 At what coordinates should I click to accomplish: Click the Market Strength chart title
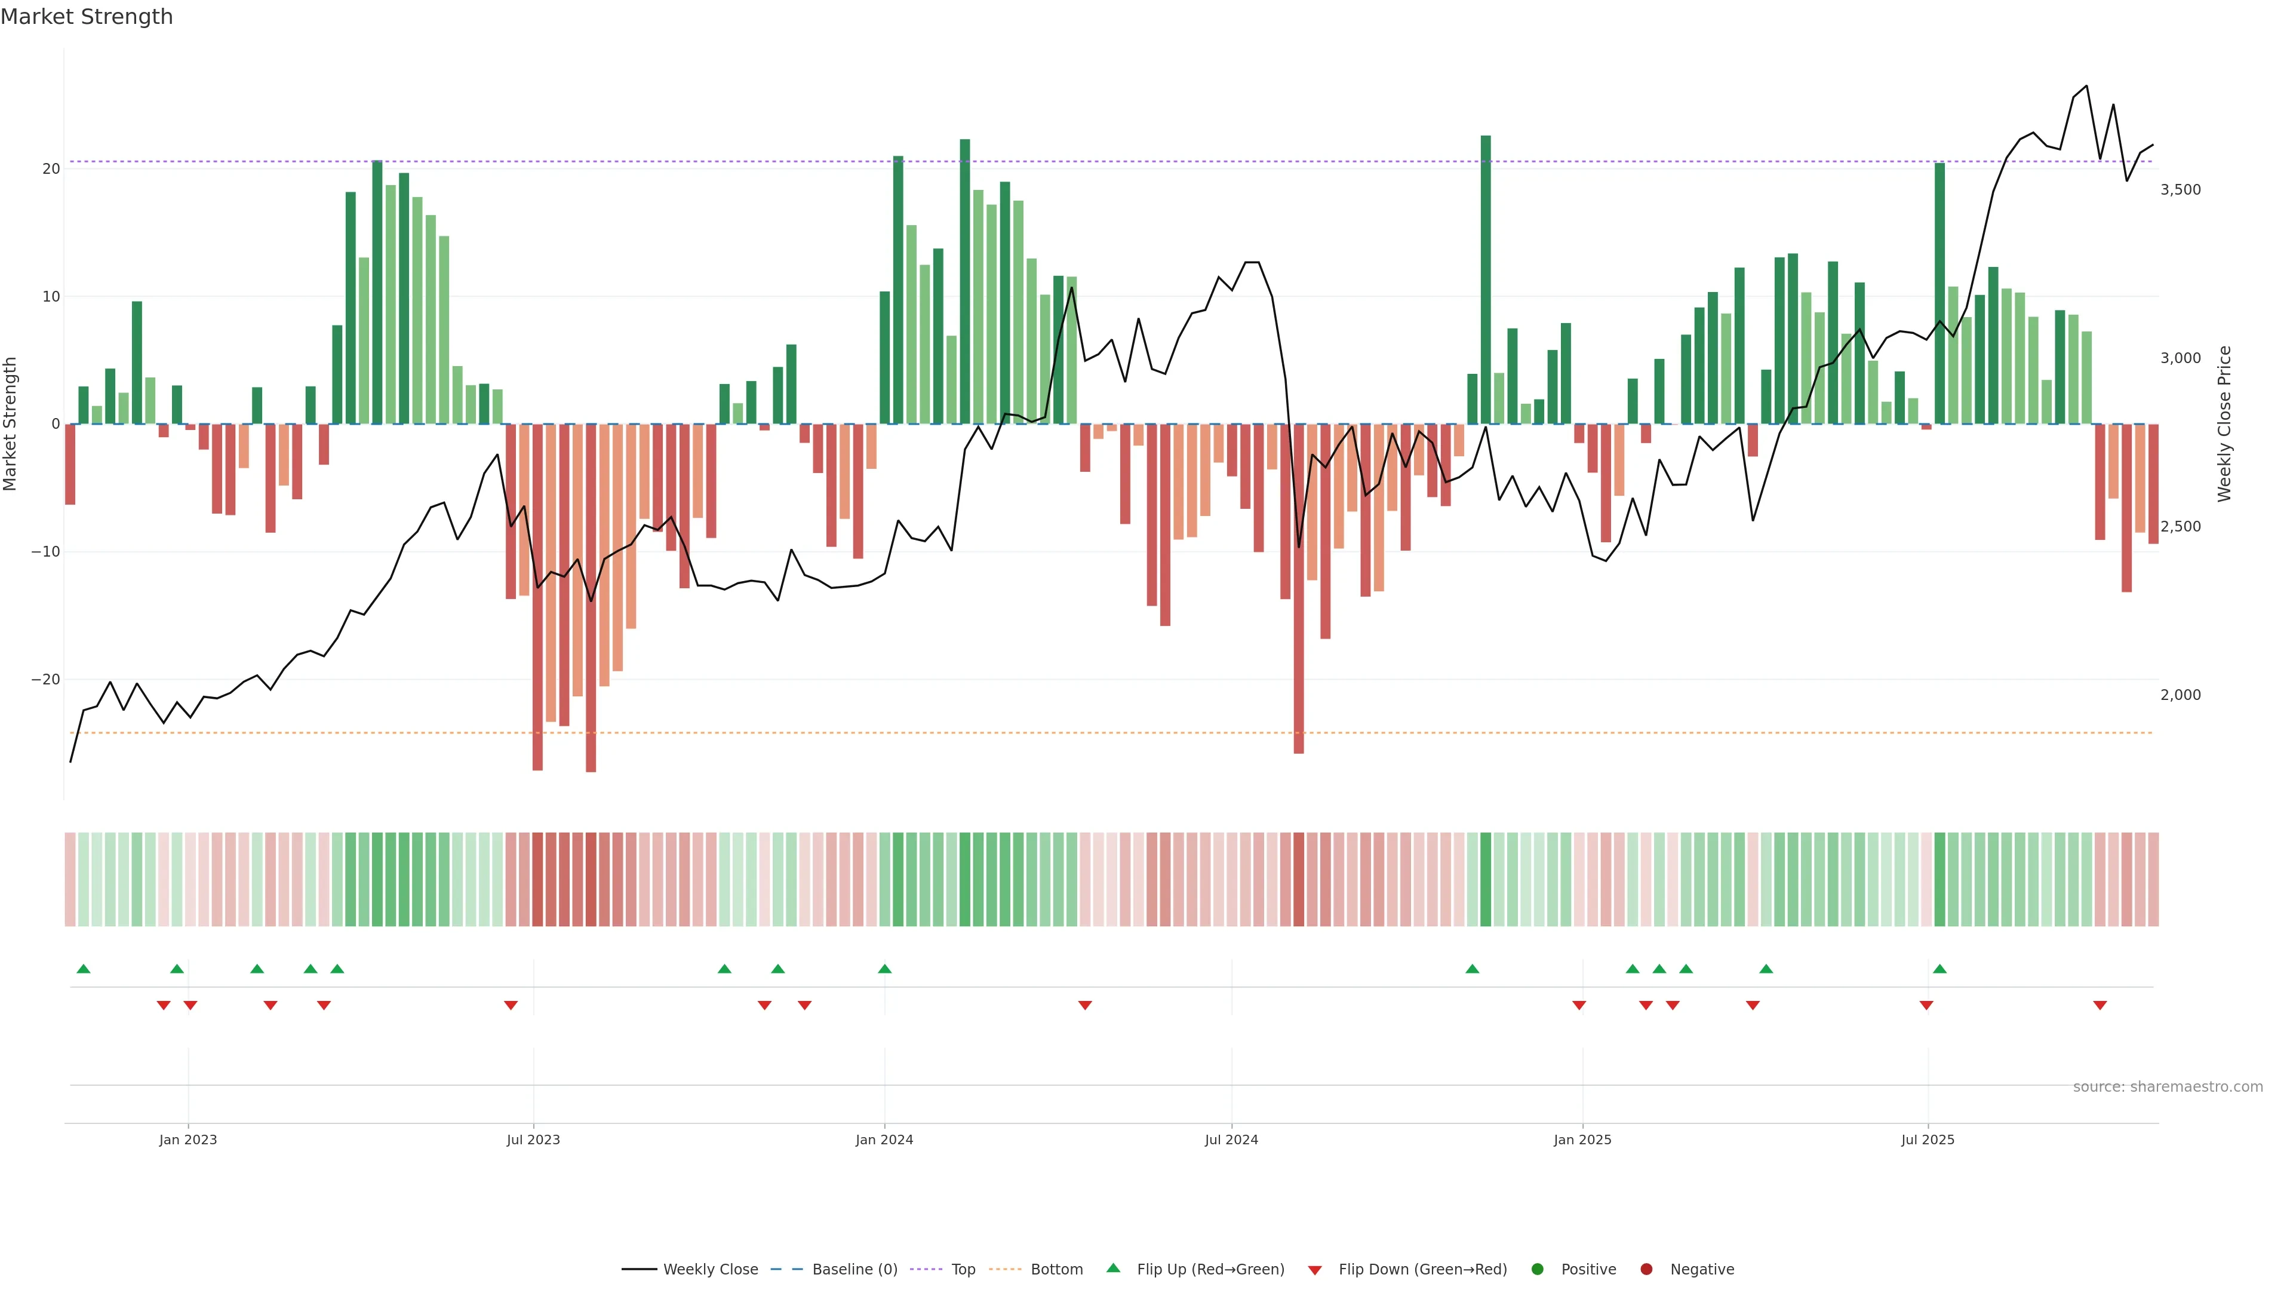87,17
